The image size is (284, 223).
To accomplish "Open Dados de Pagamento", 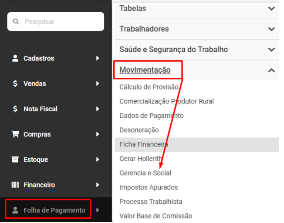I will click(x=151, y=116).
